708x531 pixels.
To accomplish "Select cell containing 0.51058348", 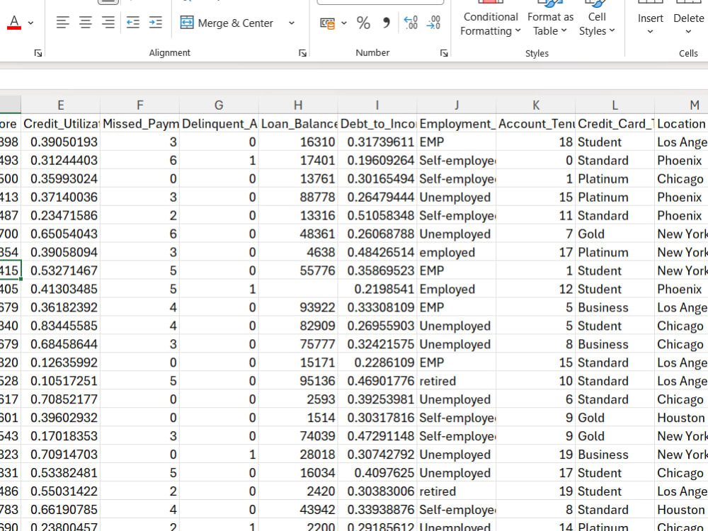I will pos(377,216).
